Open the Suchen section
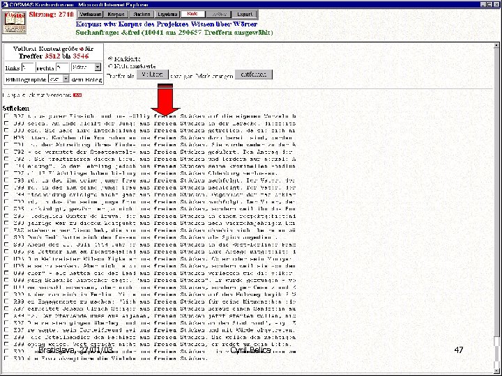 click(142, 15)
